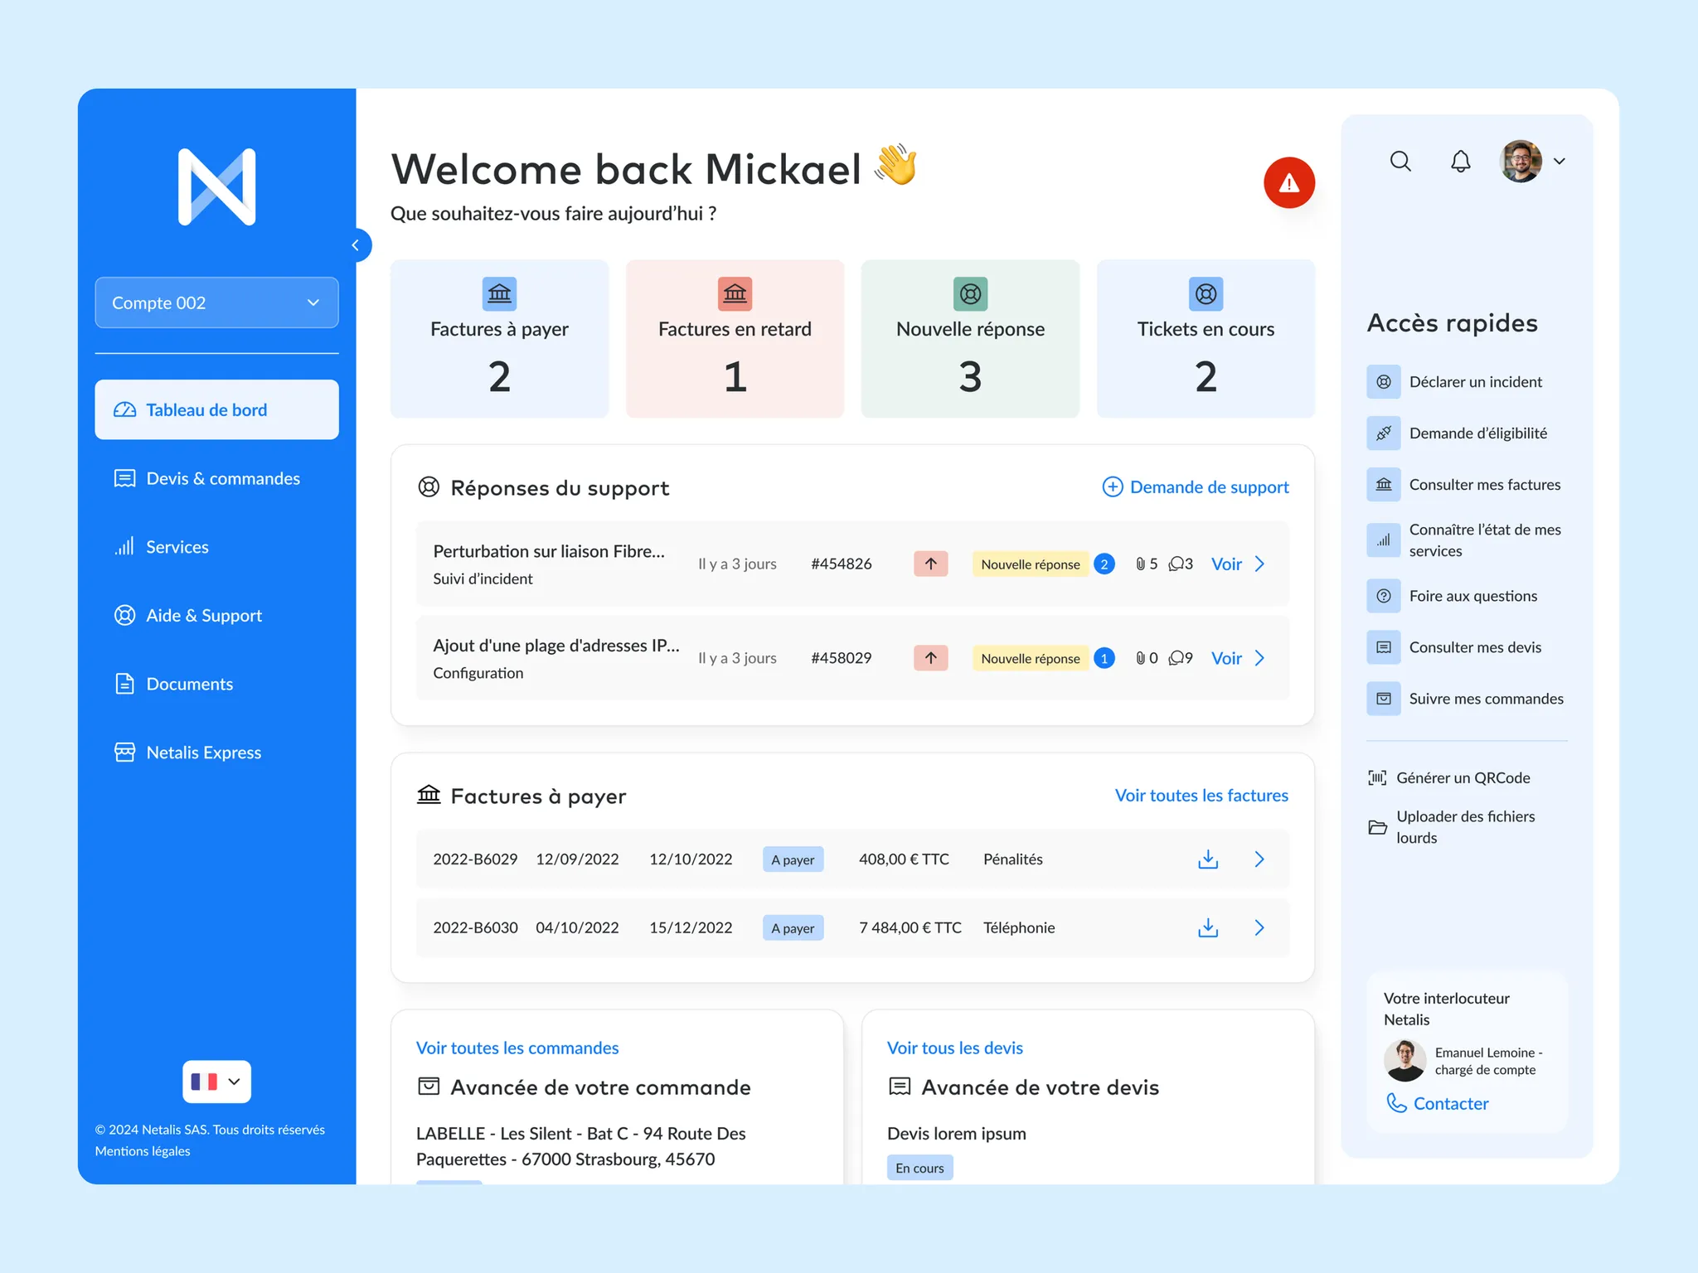Screen dimensions: 1698x1273
Task: Click Voir tous les devis
Action: coord(955,1048)
